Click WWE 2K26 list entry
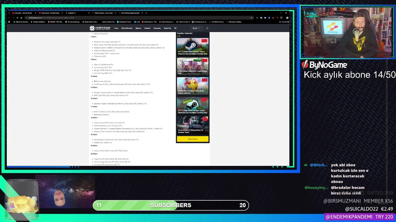Screen dimensions: 396x222 [111, 95]
